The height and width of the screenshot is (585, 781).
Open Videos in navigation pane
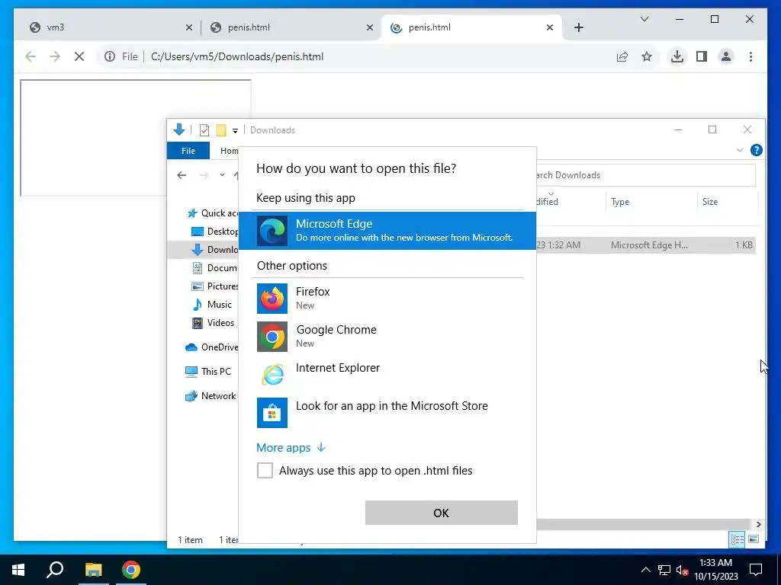[x=214, y=323]
